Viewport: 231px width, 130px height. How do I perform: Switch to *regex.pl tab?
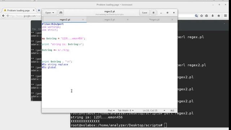154,19
